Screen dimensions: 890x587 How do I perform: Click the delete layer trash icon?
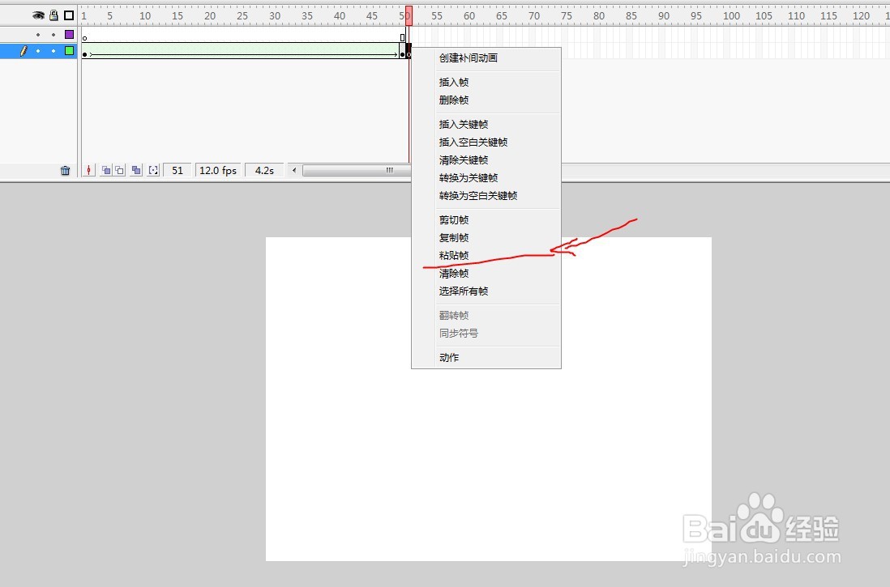[66, 171]
